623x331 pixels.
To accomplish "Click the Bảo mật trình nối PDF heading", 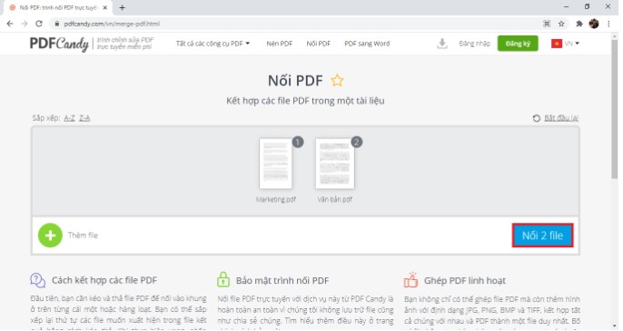I will (x=282, y=280).
